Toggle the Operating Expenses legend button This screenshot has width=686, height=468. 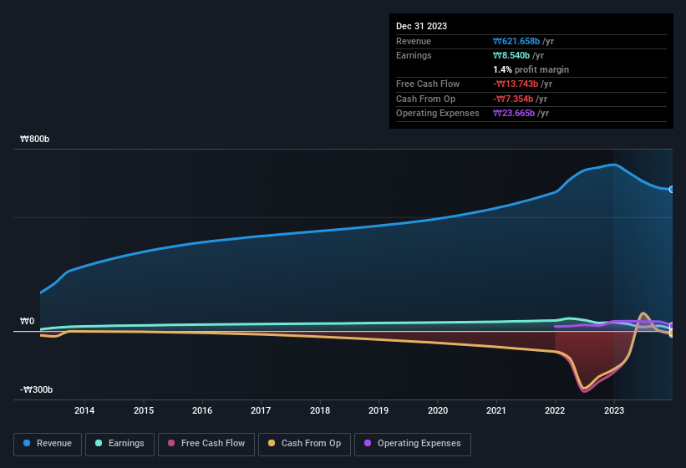(412, 444)
